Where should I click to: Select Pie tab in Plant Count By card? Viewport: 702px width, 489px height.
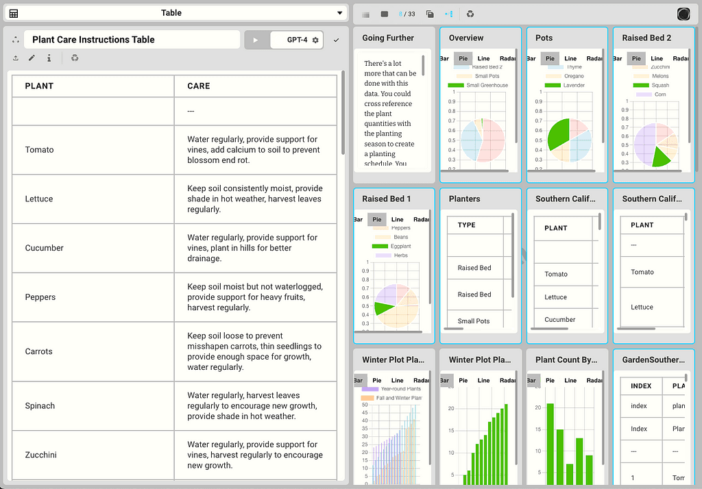pos(550,381)
